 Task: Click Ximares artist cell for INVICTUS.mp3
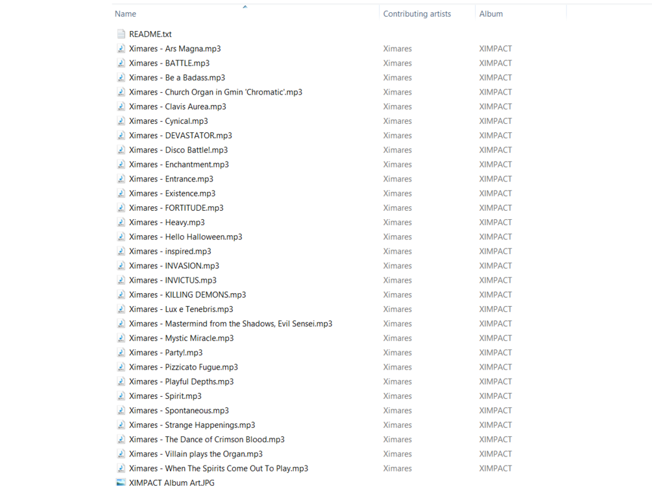point(398,280)
